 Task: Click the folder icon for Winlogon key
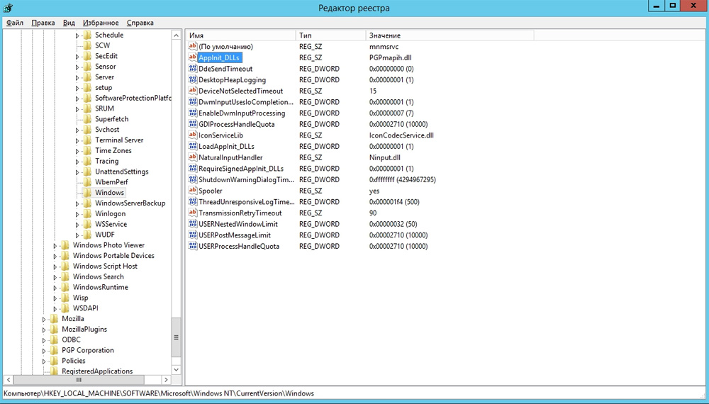[x=86, y=213]
